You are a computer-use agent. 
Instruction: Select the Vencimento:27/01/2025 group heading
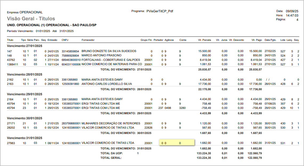(25, 46)
